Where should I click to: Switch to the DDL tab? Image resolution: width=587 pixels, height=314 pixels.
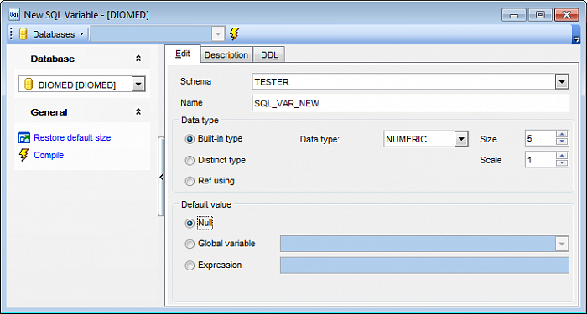pyautogui.click(x=269, y=55)
